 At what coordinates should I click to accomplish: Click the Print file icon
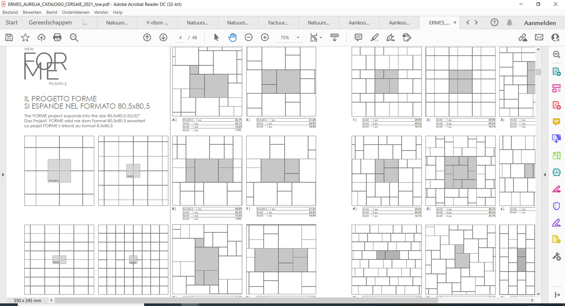tap(57, 38)
